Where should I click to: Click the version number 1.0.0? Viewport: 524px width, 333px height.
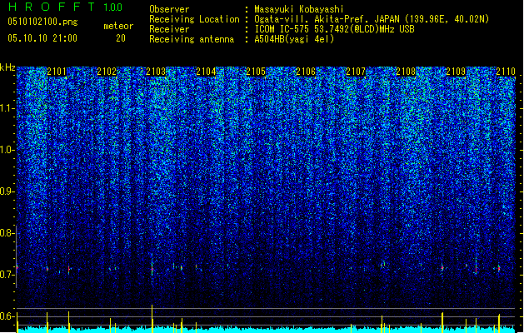(x=113, y=7)
